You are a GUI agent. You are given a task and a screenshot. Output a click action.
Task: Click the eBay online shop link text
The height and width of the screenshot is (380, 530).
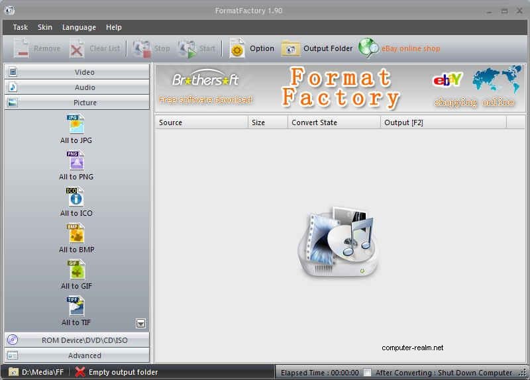point(411,48)
